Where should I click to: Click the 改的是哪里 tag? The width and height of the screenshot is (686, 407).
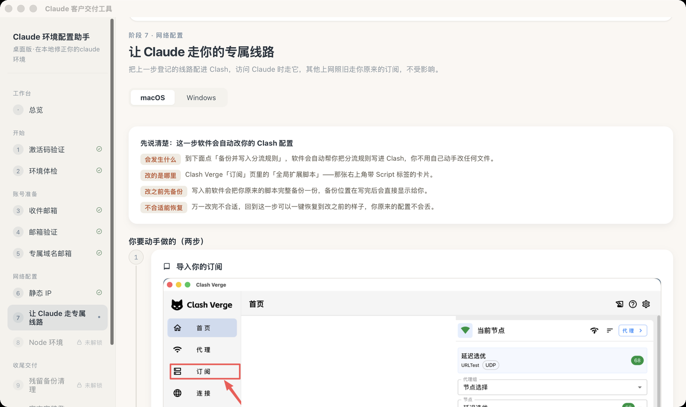pos(160,175)
